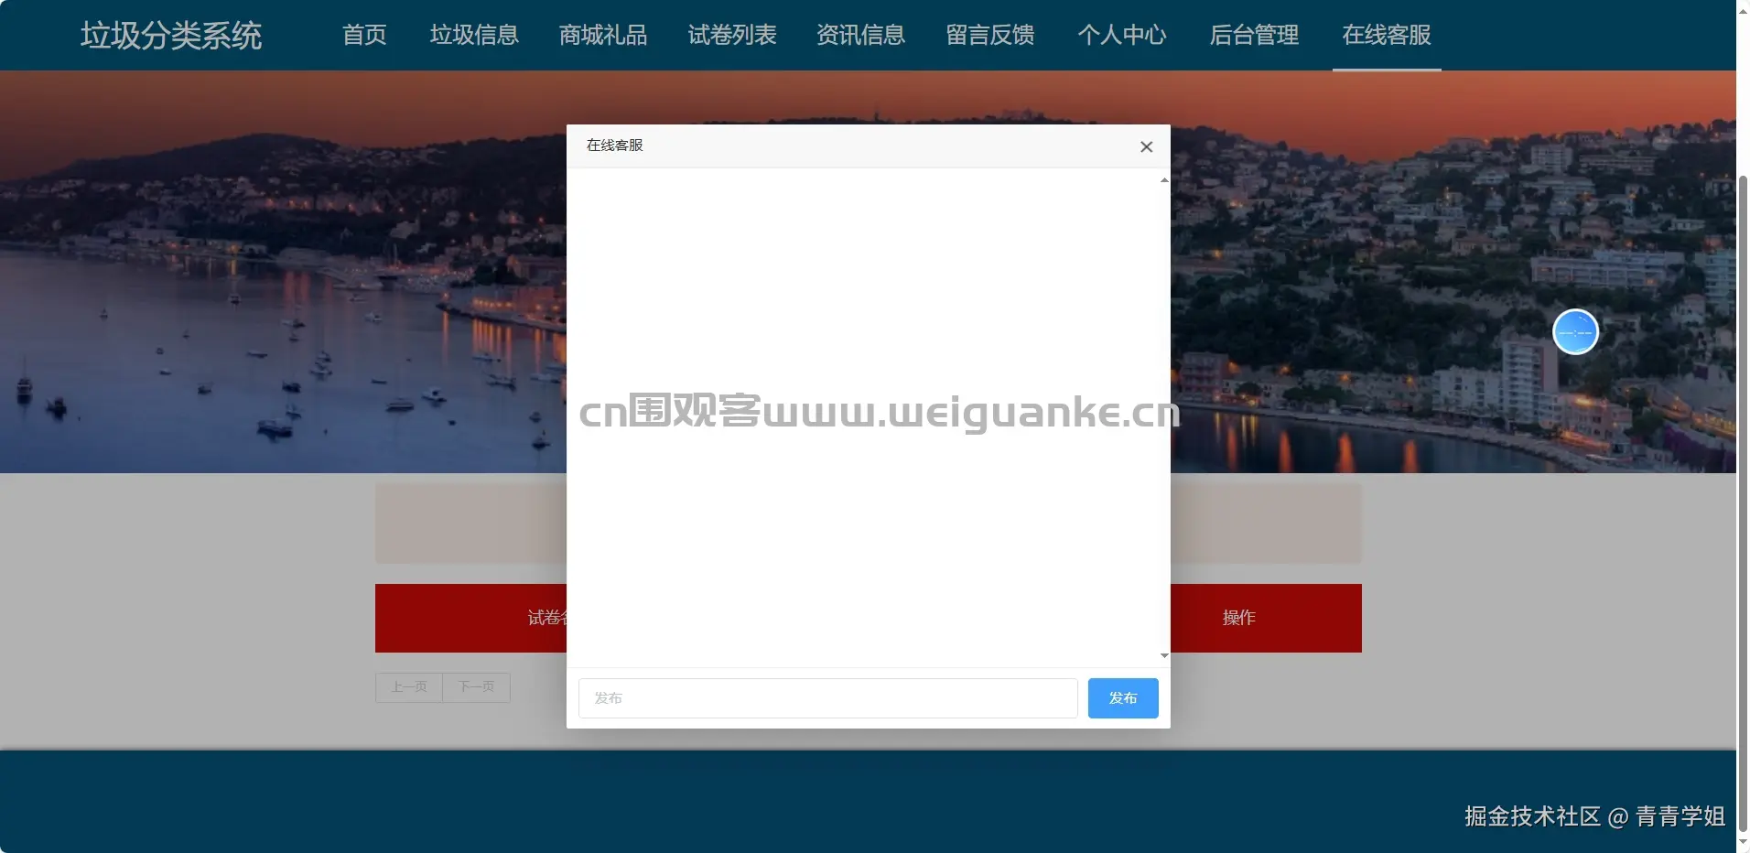Close the 在线客服 chat dialog

click(x=1146, y=146)
